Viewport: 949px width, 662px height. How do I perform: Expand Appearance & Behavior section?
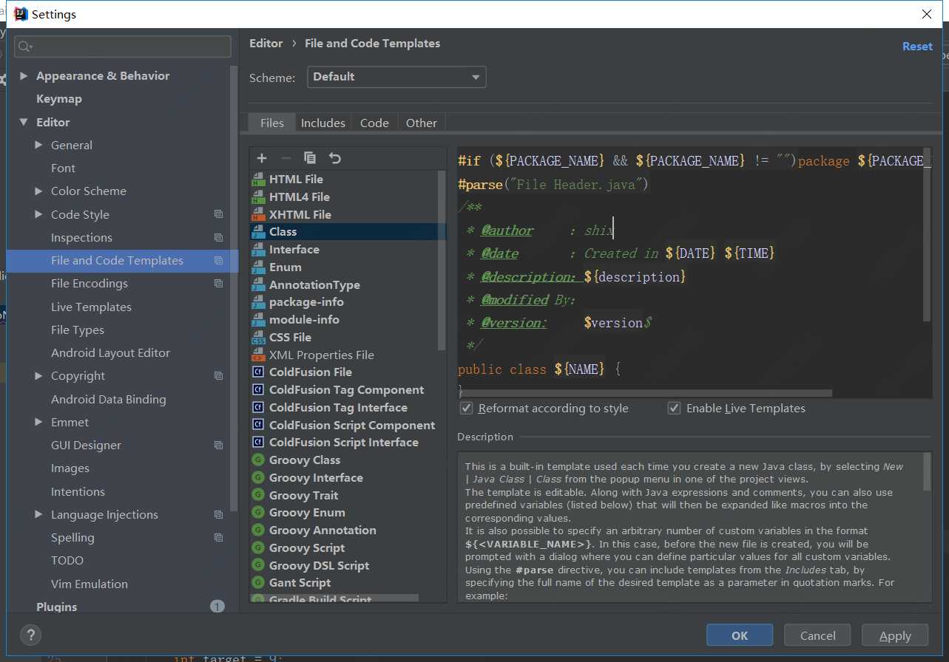pos(24,76)
